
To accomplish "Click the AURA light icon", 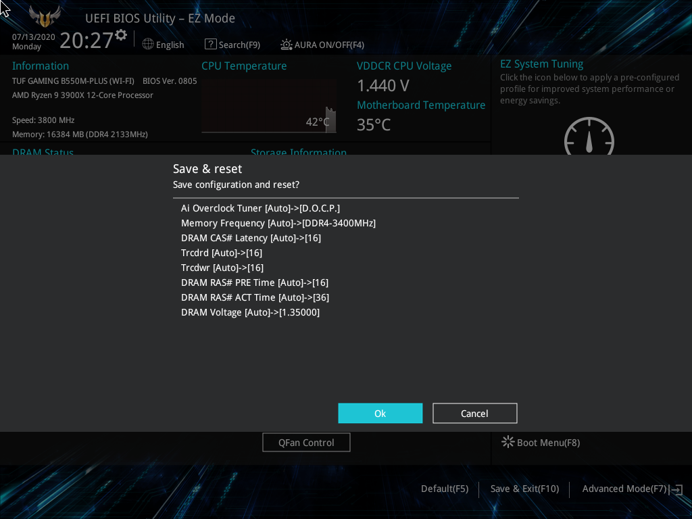I will (286, 44).
